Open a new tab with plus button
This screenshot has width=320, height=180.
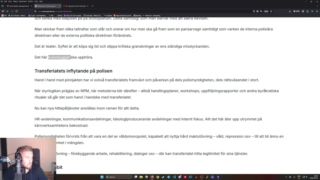92,6
